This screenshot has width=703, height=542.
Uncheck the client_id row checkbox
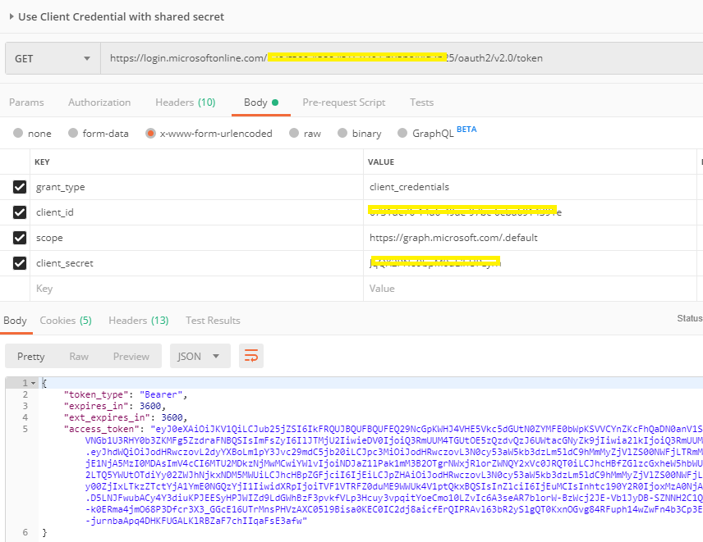click(x=20, y=212)
